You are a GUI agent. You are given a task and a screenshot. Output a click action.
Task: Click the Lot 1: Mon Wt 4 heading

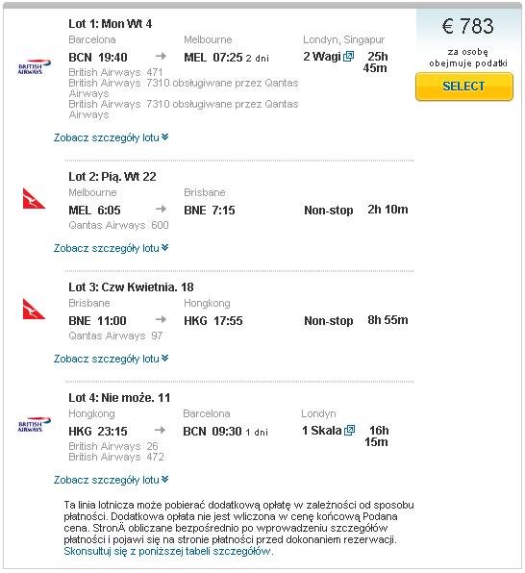(110, 24)
